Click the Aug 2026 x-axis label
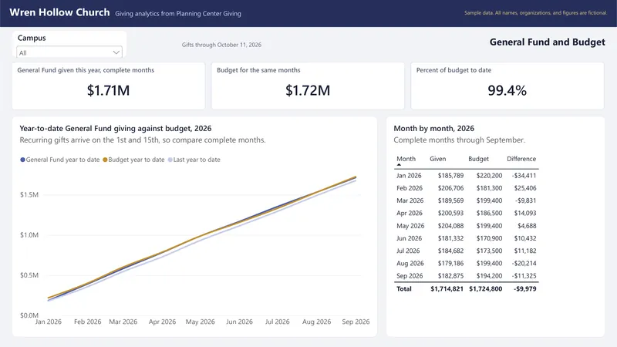The width and height of the screenshot is (617, 347). click(316, 322)
